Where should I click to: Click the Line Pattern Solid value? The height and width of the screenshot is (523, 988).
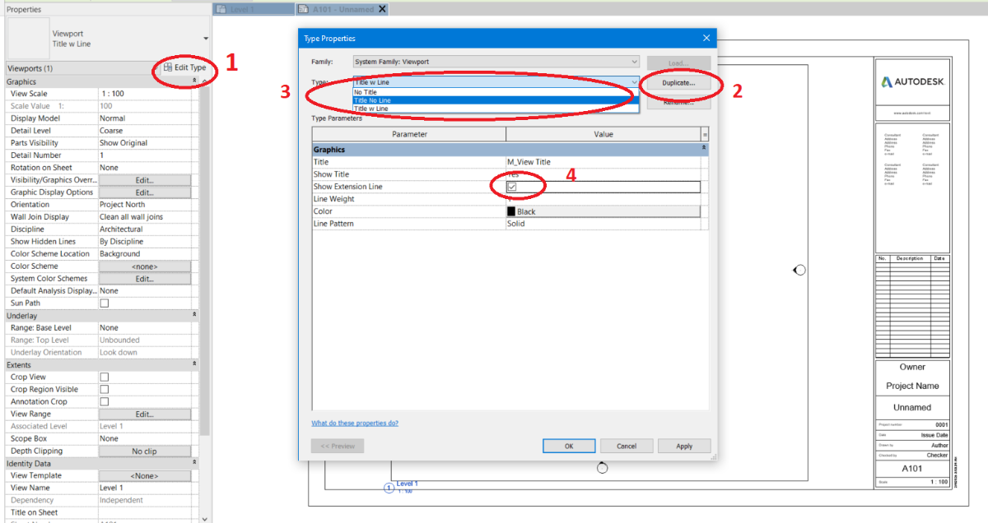604,224
